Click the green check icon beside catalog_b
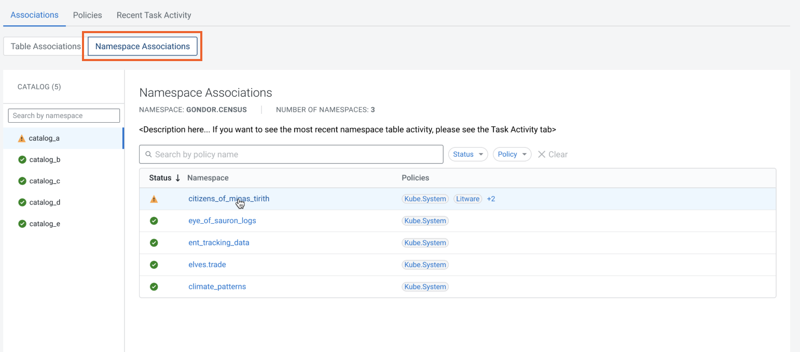The height and width of the screenshot is (352, 800). pos(21,159)
